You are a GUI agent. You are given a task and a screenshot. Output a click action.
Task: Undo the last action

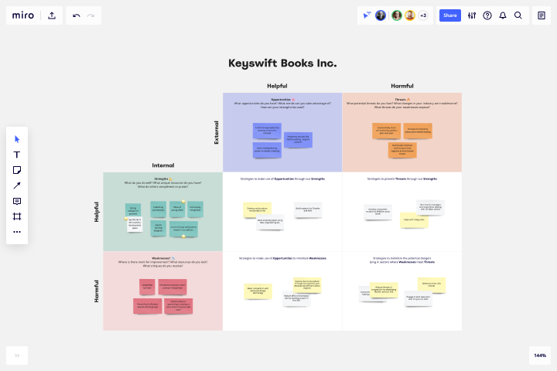(77, 15)
